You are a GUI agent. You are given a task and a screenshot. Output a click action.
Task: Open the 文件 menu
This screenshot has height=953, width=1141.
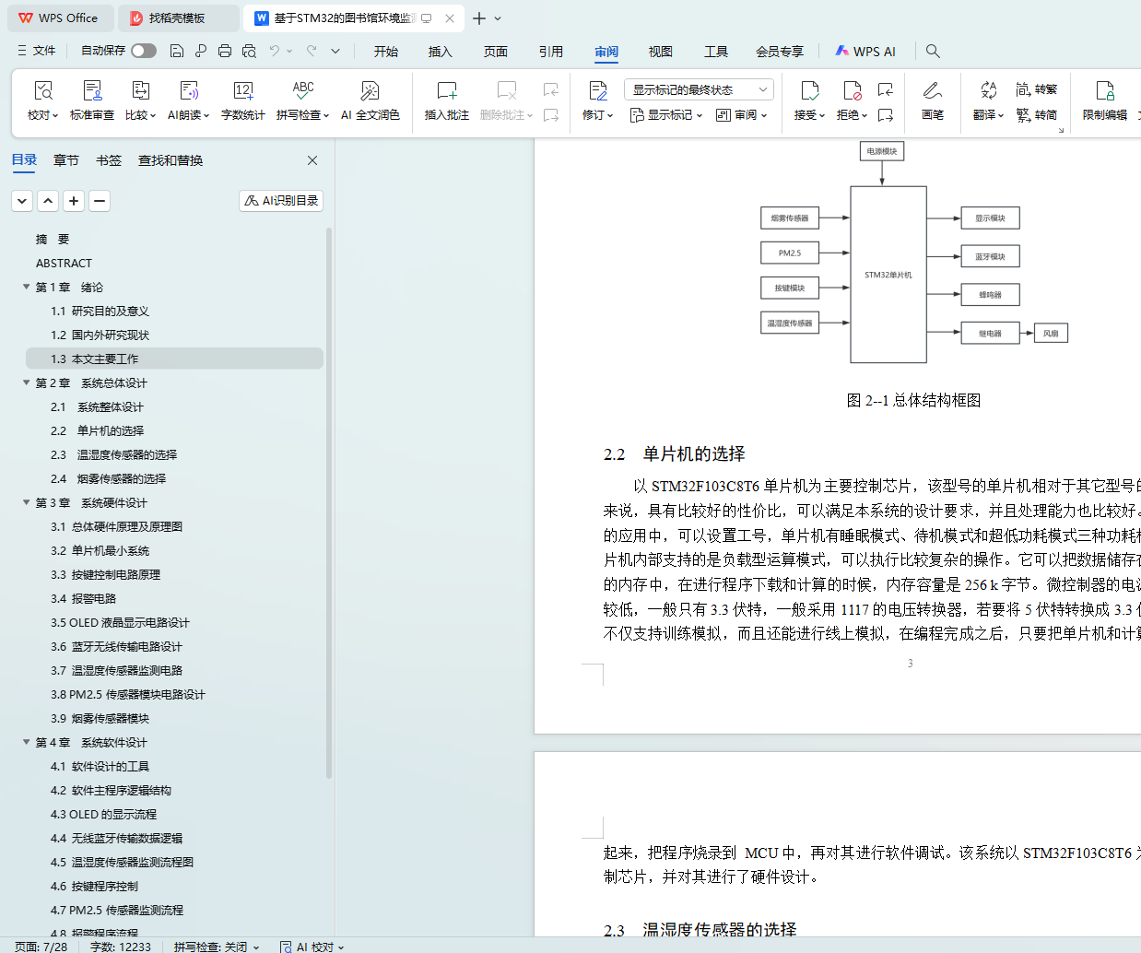(x=37, y=51)
